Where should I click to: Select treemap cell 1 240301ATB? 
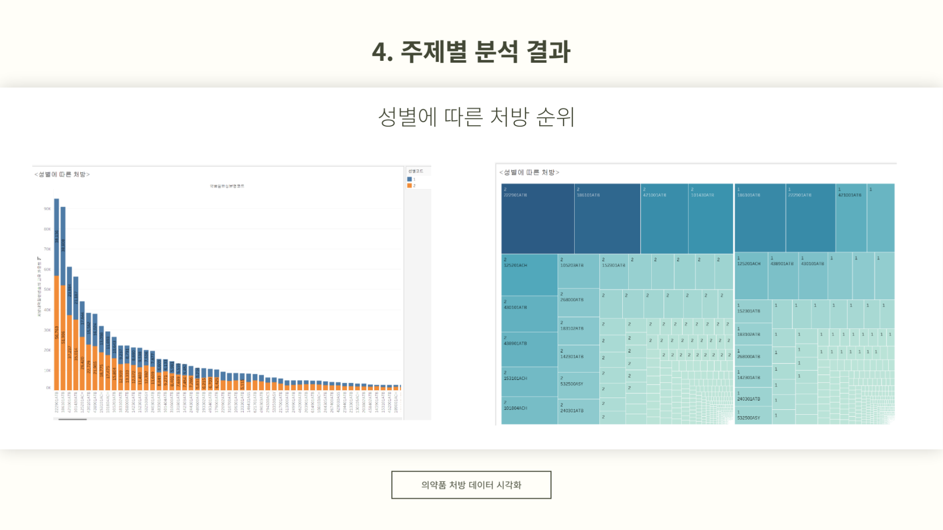pyautogui.click(x=752, y=398)
